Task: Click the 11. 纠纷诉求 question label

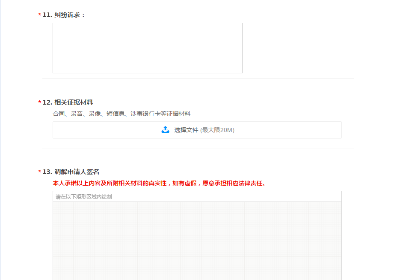Action: tap(64, 15)
